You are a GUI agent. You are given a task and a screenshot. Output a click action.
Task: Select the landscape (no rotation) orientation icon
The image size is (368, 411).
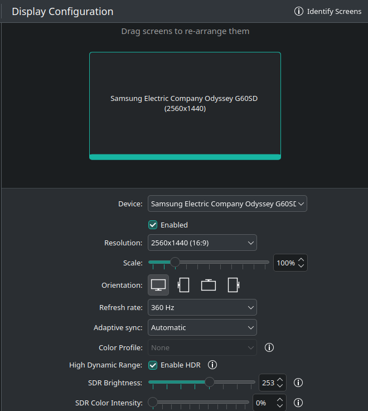click(158, 285)
